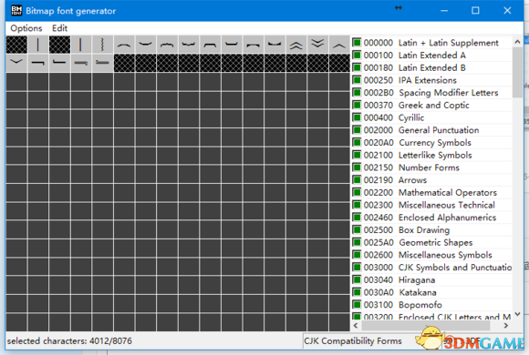Click the horizontal scroll-right arrow
The height and width of the screenshot is (355, 529).
[x=505, y=326]
